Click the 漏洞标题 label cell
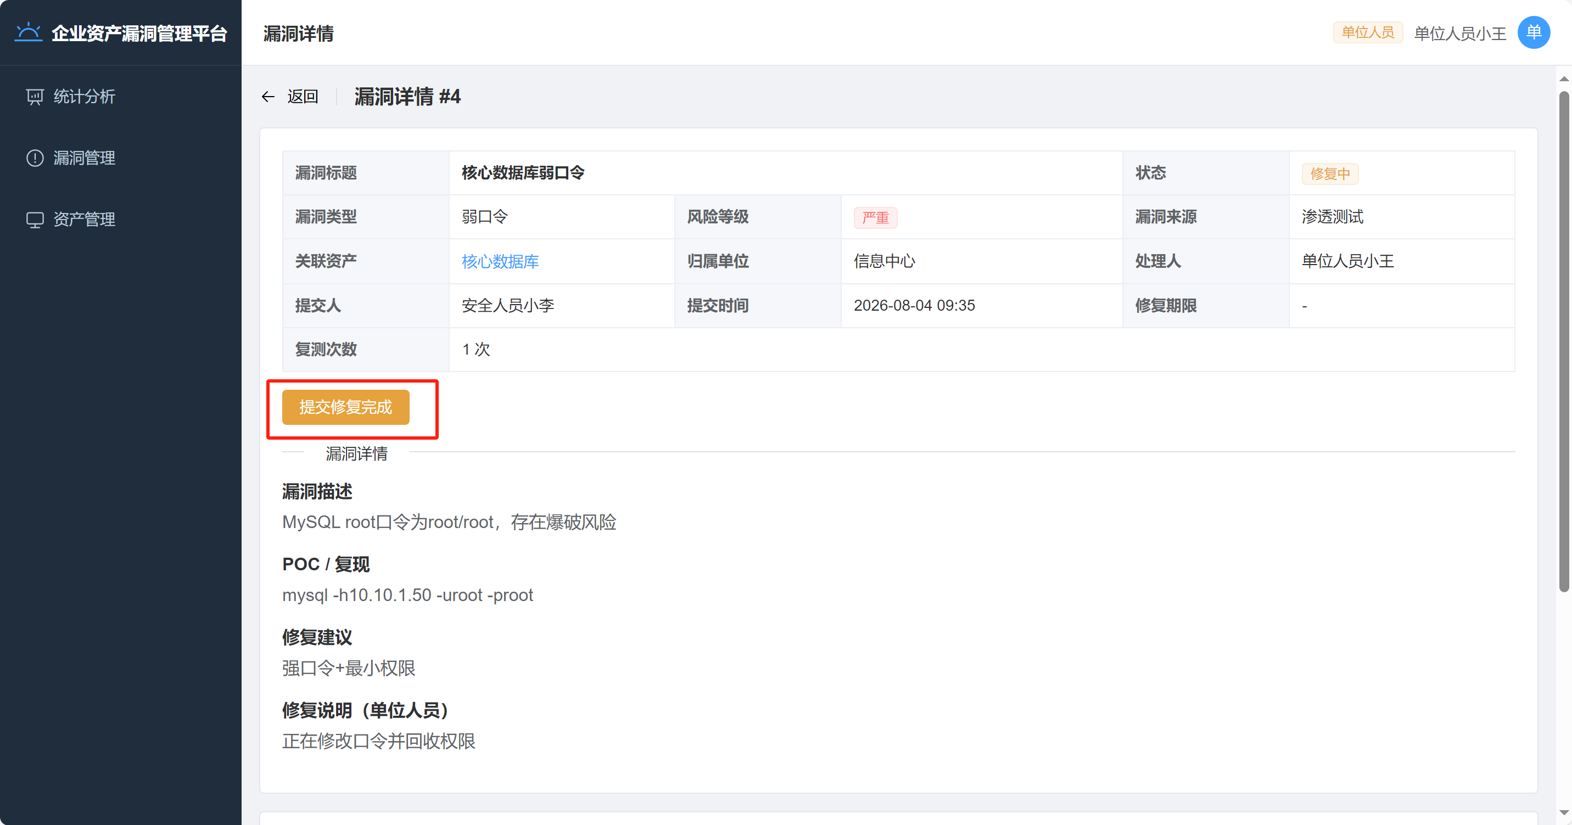 (x=366, y=173)
